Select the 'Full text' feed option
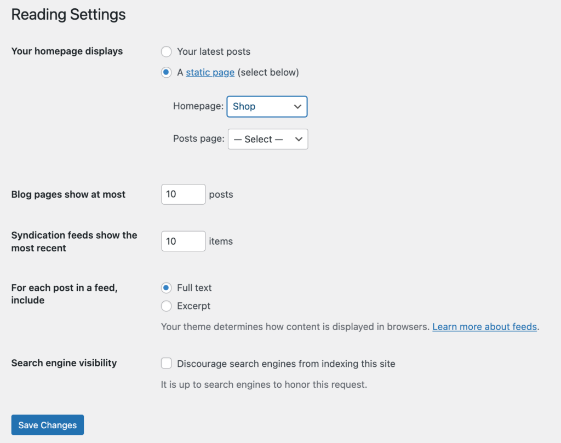Image resolution: width=561 pixels, height=443 pixels. tap(166, 288)
